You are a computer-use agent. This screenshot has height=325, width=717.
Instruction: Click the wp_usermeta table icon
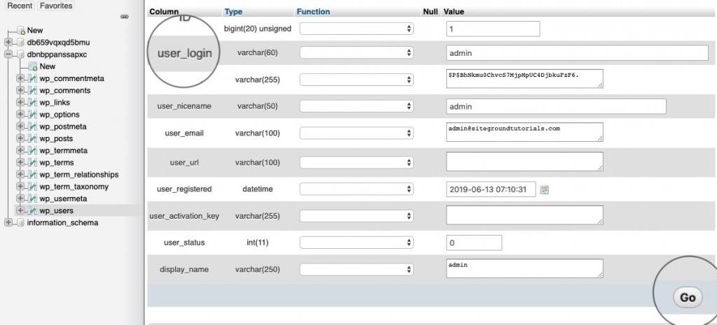(32, 198)
